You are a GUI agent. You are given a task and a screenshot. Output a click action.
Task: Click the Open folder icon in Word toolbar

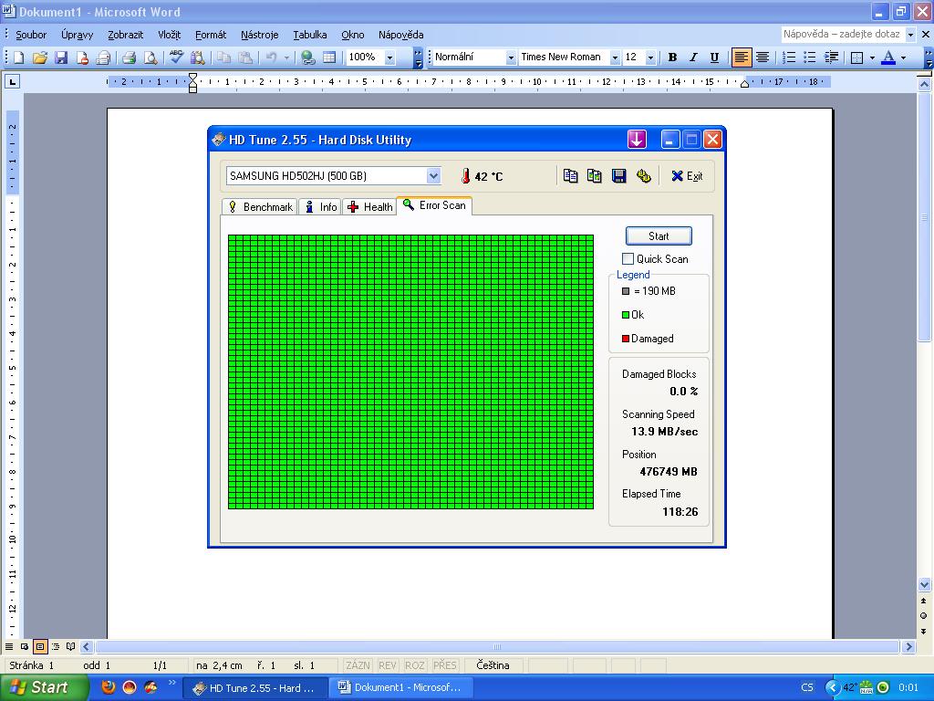[x=39, y=58]
